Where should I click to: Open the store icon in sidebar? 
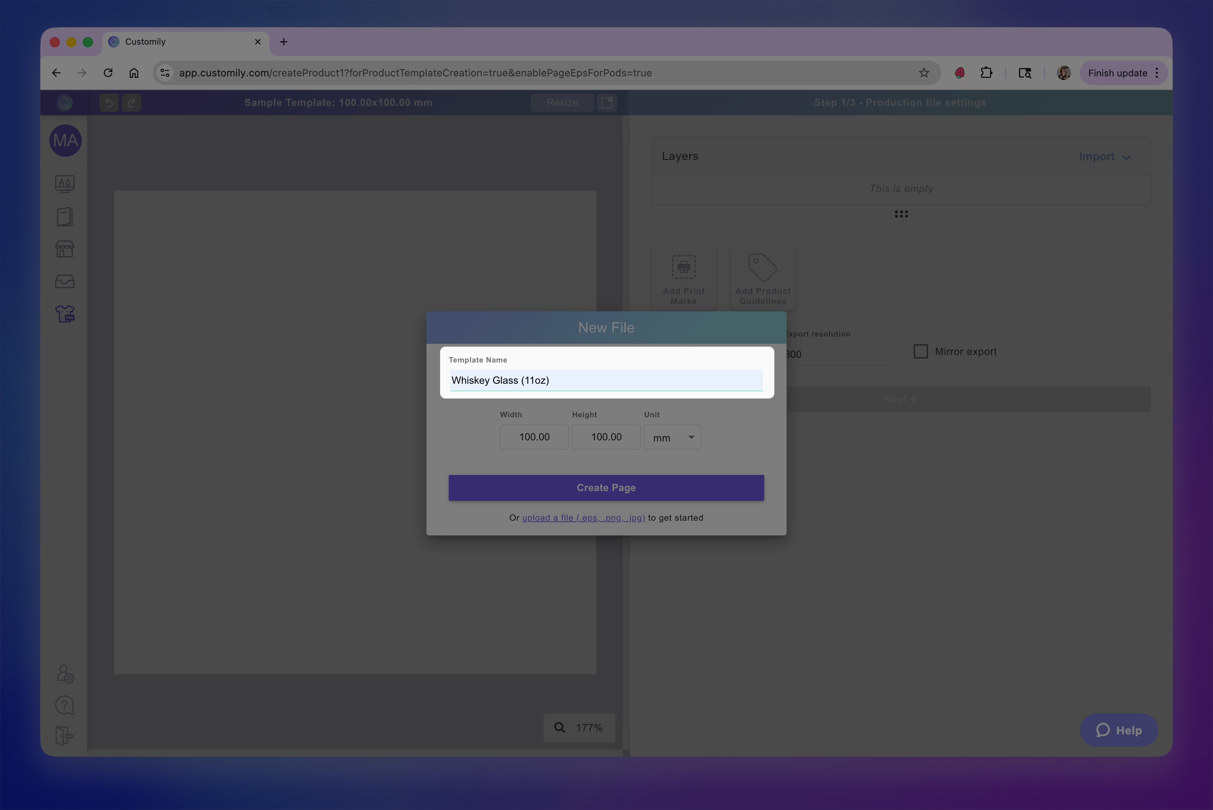point(64,249)
